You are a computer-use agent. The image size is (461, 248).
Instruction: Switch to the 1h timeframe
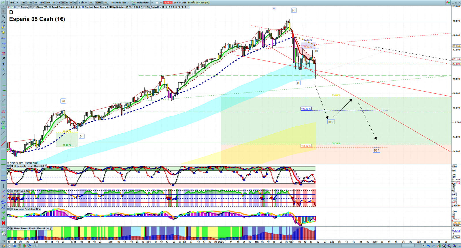point(54,3)
